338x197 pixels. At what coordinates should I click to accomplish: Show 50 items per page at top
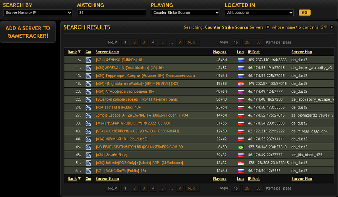point(259,42)
